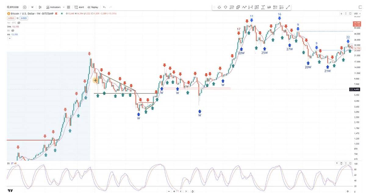Open the chart layout grid selector
Viewport: 366px width, 193px height.
69,7
